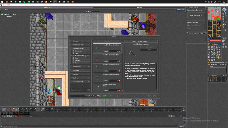Viewport: 228px width, 128px height.
Task: Open the Show All filter dropdown
Action: click(108, 41)
